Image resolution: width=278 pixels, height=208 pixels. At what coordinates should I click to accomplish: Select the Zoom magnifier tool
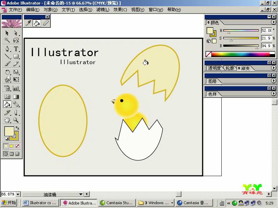pos(16,120)
